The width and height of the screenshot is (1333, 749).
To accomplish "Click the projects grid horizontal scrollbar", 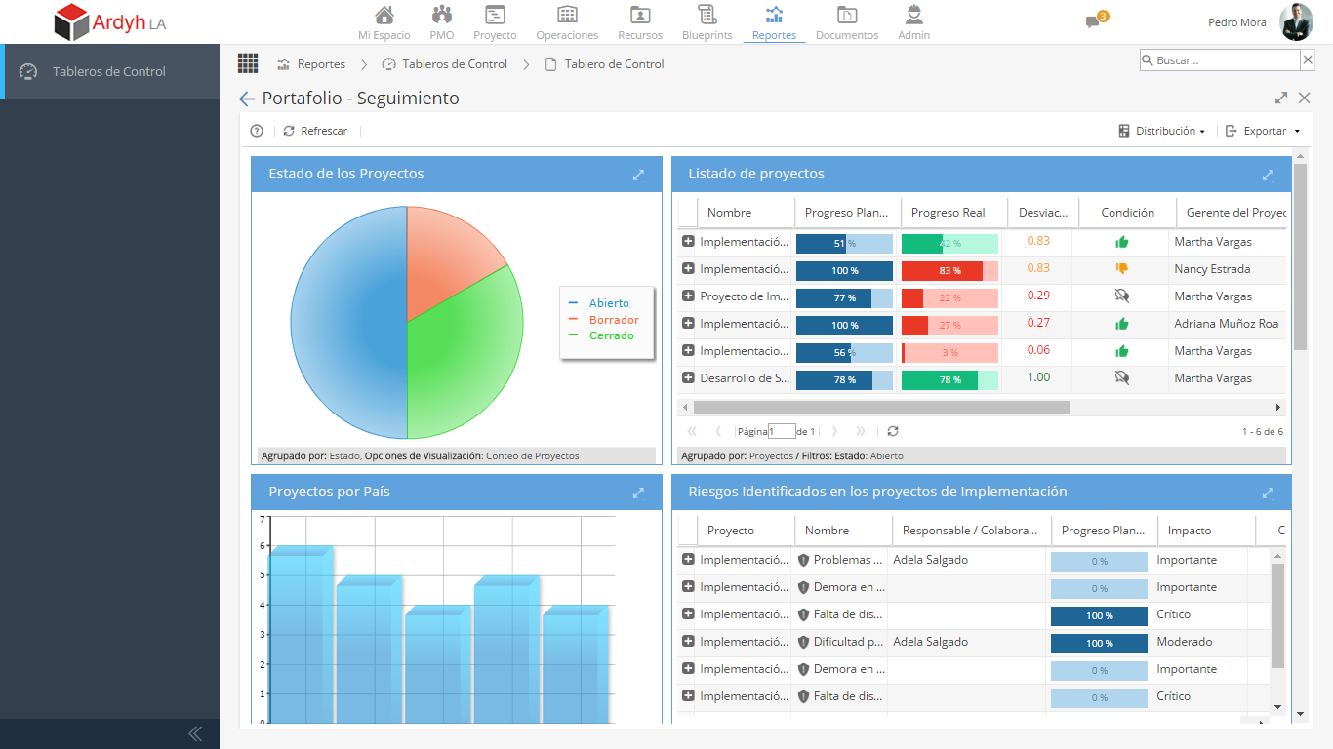I will [881, 407].
